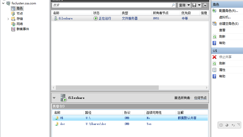This screenshot has height=137, width=243.
Task: Click the U:\Shares\doc path cell
Action: click(x=96, y=124)
